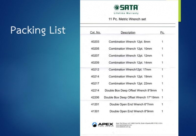Click the green accent bar at top right

(x=180, y=11)
